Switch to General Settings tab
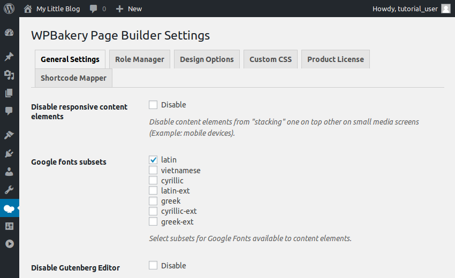 70,59
